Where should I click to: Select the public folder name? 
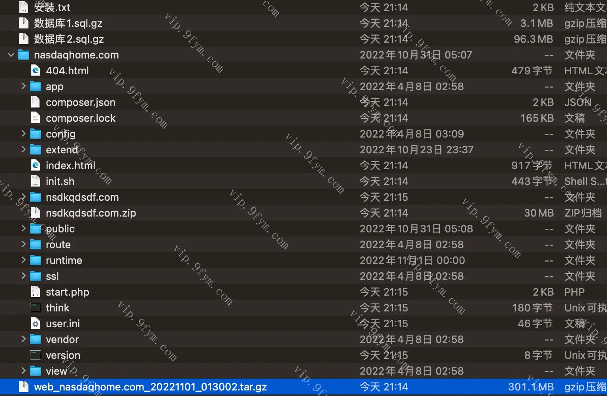coord(60,229)
